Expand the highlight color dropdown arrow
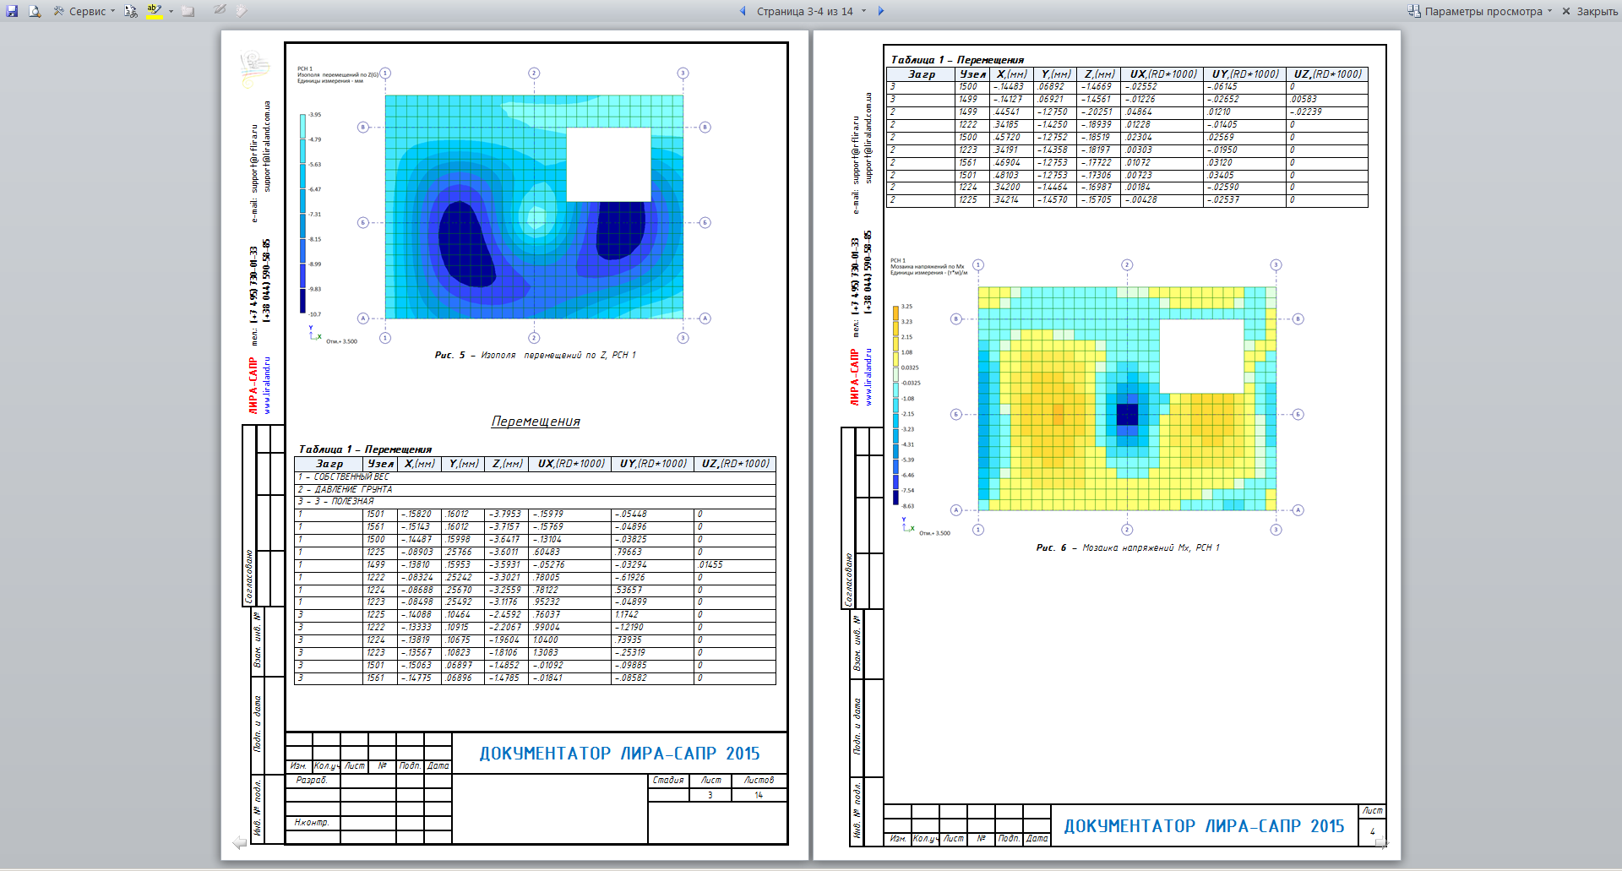 point(171,12)
